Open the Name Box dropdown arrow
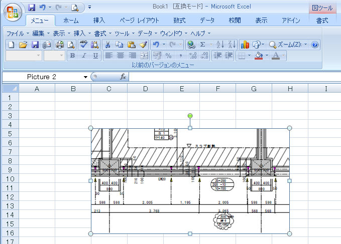 [85, 77]
